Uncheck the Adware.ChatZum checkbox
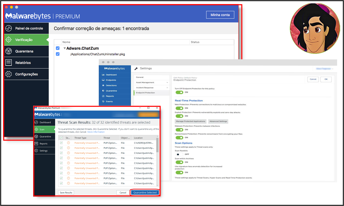 [x=58, y=48]
